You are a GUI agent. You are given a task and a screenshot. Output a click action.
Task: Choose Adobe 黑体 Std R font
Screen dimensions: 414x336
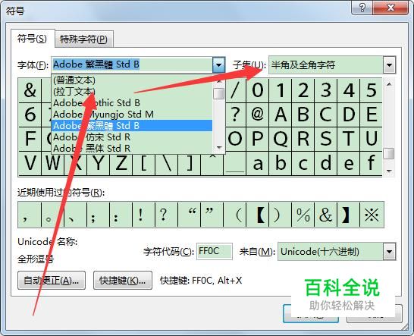pos(131,148)
